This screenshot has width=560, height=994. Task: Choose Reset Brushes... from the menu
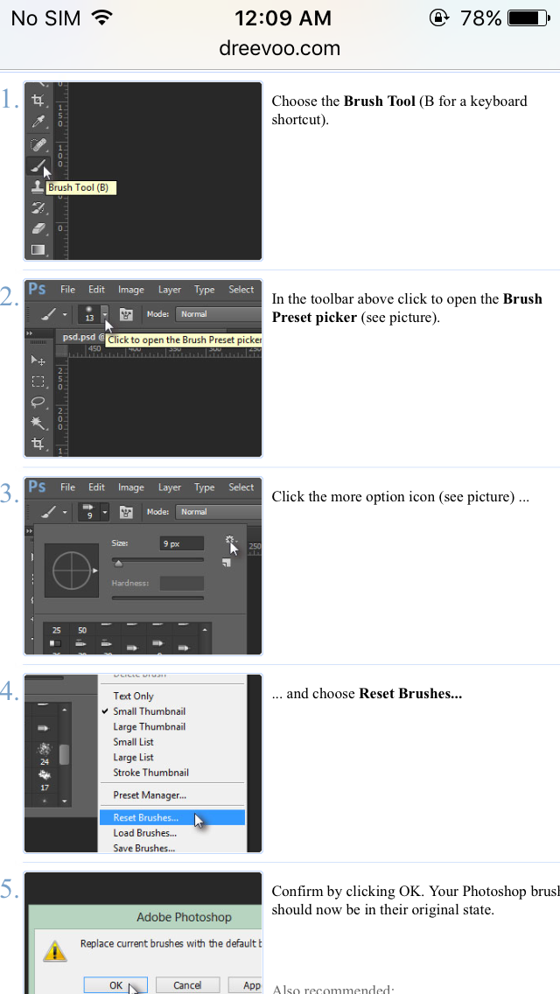pos(146,818)
